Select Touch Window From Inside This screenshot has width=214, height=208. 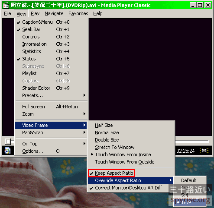[131, 154]
